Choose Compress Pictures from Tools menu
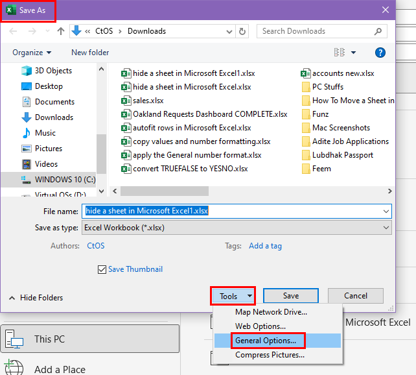Screen dimensions: 416x375 pos(277,355)
